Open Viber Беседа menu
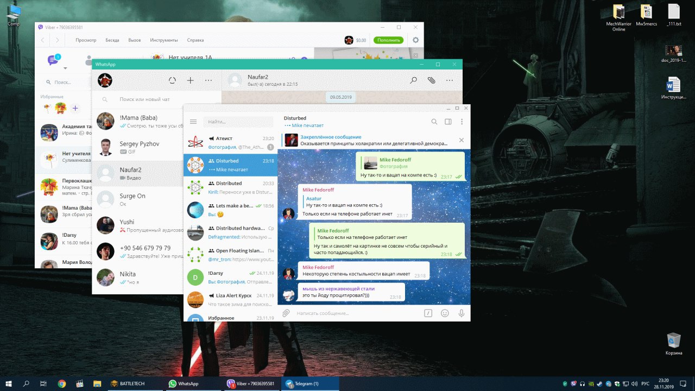Screen dimensions: 695x391 [x=112, y=40]
